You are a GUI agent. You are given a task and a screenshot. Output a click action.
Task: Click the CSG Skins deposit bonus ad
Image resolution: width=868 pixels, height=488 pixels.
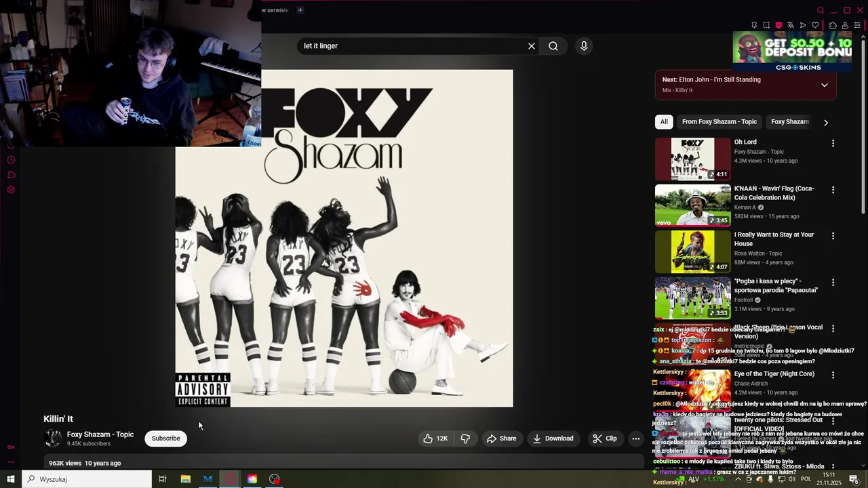(x=792, y=52)
